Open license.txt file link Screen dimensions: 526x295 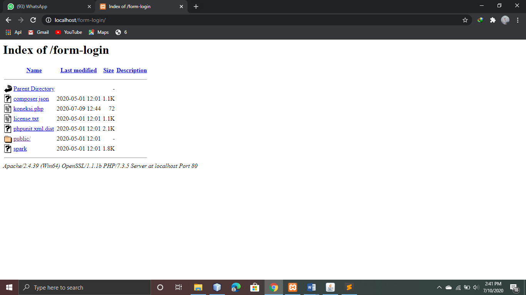pyautogui.click(x=26, y=119)
